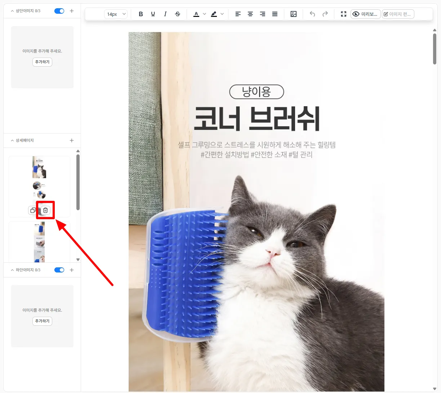Redo the last edit
This screenshot has width=441, height=393.
click(325, 14)
